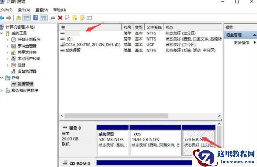Select the 磁盘 0 disk label
The width and height of the screenshot is (257, 167).
tap(75, 128)
